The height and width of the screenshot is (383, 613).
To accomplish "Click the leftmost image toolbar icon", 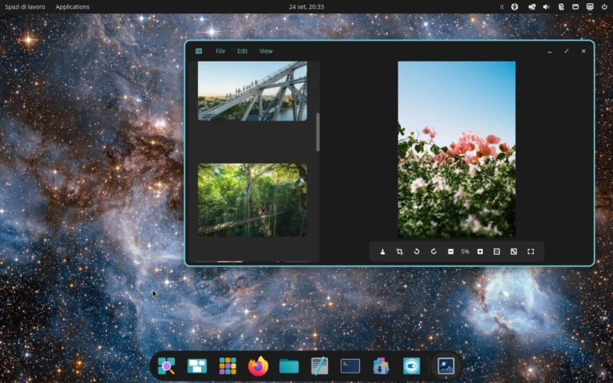I will pos(383,251).
